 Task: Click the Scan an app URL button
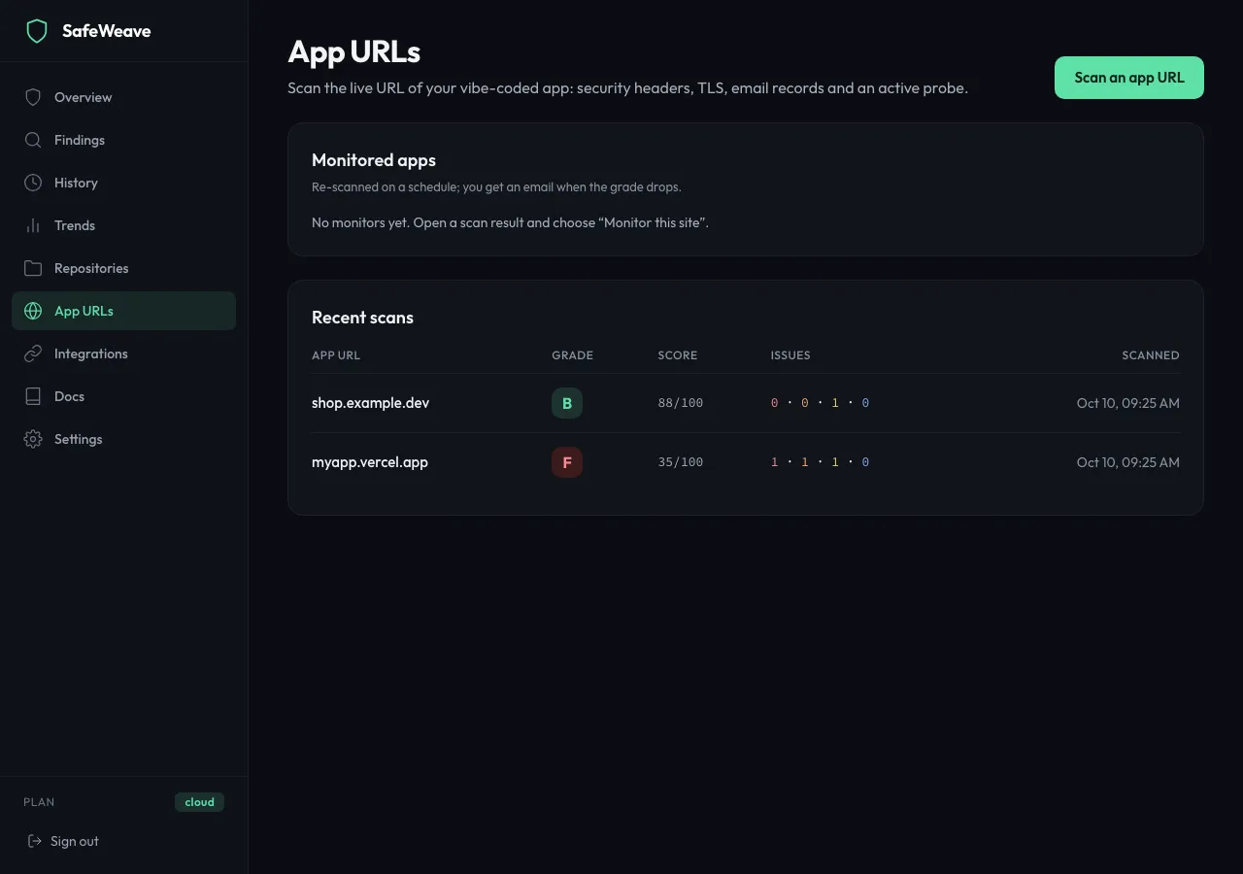point(1129,78)
